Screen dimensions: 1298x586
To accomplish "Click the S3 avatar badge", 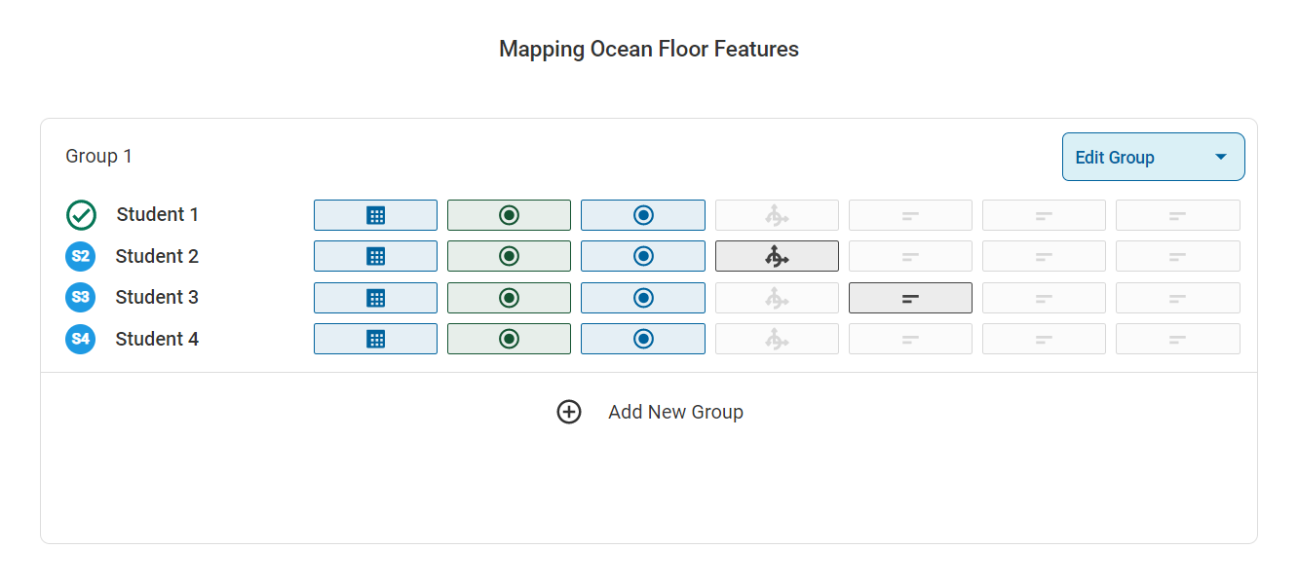I will pos(81,298).
